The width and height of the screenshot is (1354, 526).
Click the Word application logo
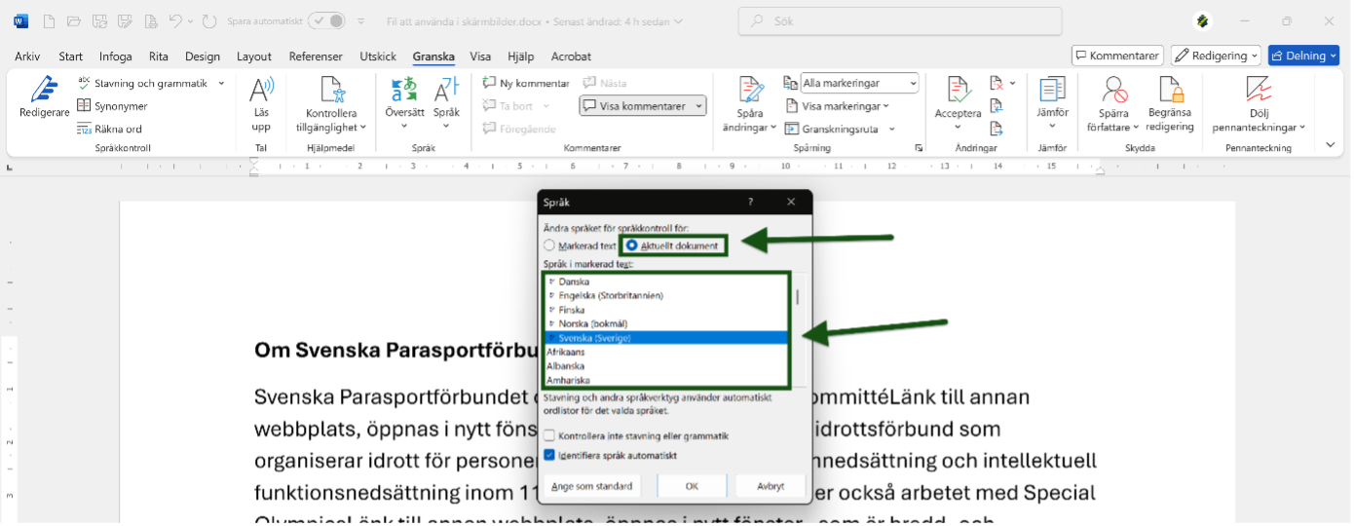coord(20,21)
